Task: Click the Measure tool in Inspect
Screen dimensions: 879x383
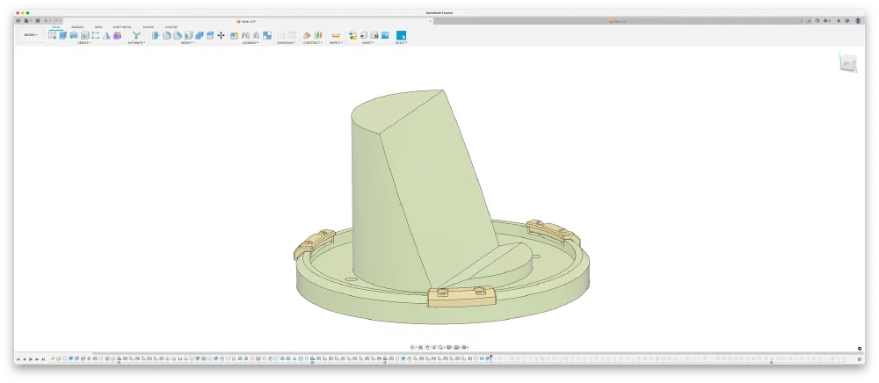Action: pos(336,35)
